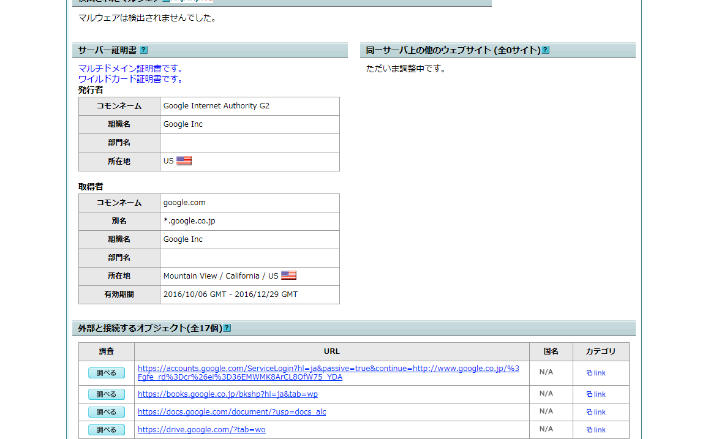The height and width of the screenshot is (439, 708).
Task: Open help icon beside 同一サーバ上の他のウェブサイト heading
Action: pyautogui.click(x=546, y=50)
